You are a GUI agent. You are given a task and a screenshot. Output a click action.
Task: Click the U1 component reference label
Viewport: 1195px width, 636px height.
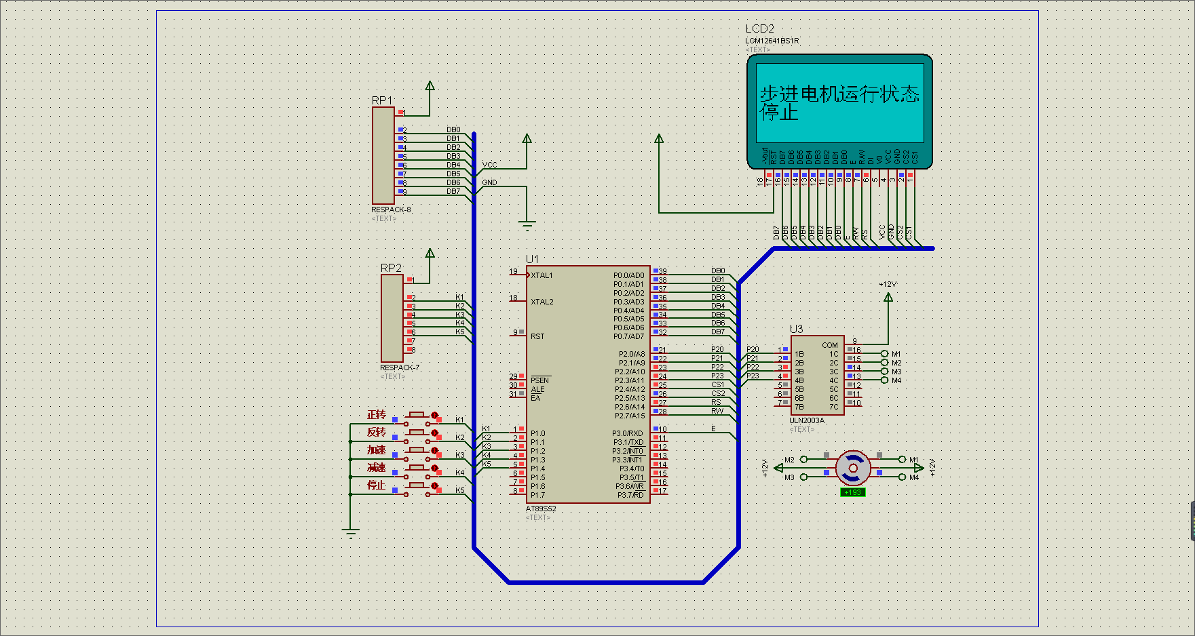[532, 259]
